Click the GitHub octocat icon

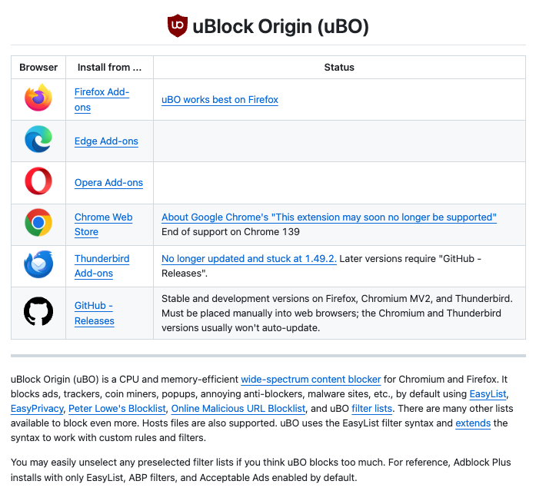pyautogui.click(x=38, y=311)
